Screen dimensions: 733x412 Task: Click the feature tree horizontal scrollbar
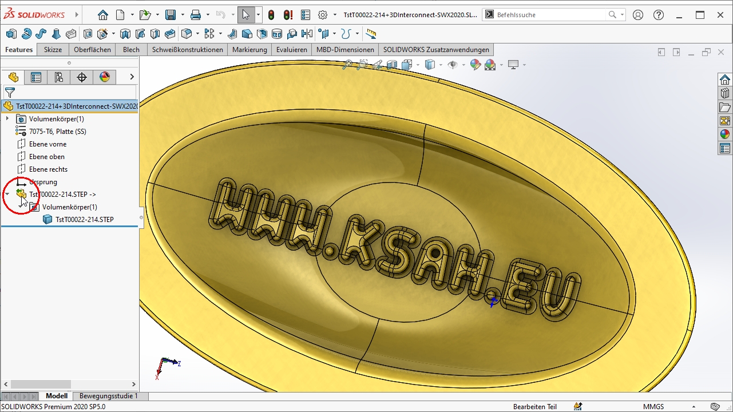pyautogui.click(x=40, y=385)
